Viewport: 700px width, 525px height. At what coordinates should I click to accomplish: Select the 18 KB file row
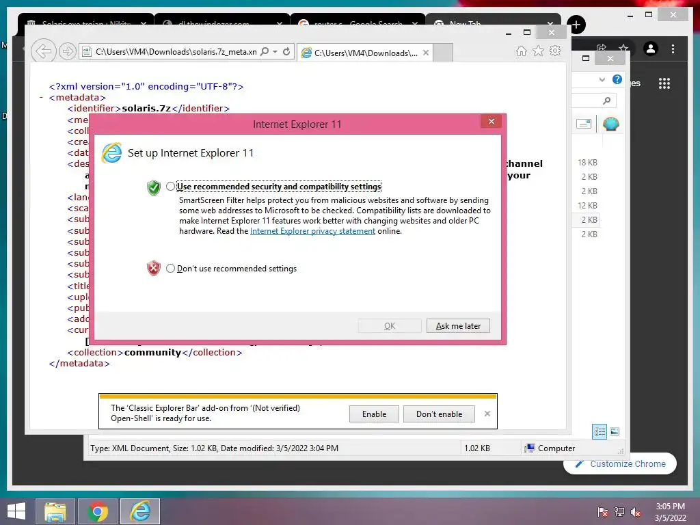(x=587, y=163)
